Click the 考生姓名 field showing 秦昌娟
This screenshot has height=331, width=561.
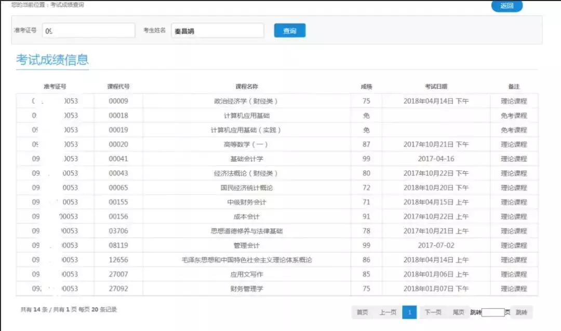[217, 30]
